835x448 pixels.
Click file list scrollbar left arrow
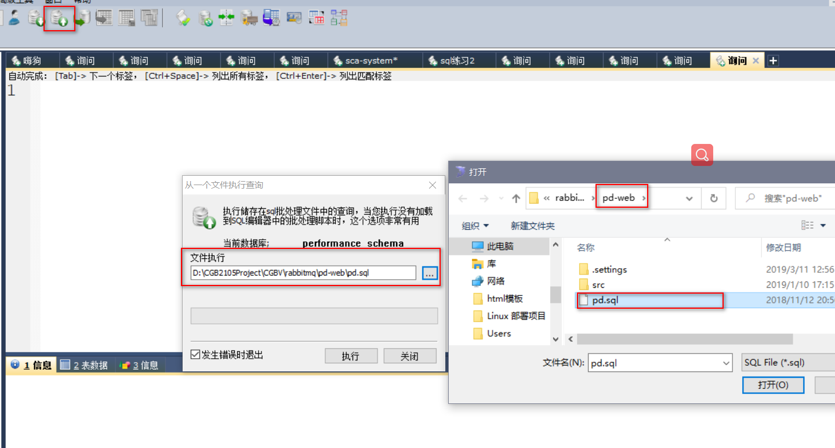point(570,339)
